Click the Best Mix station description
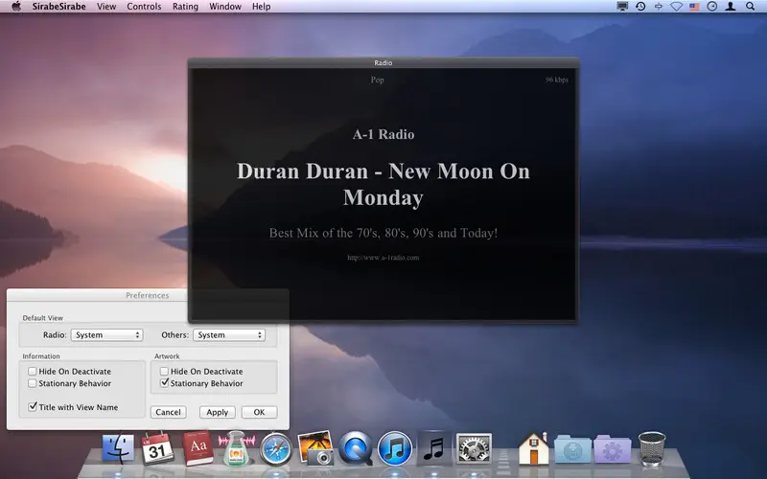 383,233
